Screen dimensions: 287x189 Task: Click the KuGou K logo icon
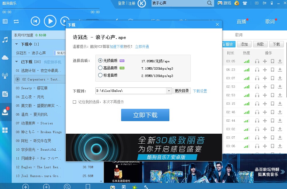tap(142, 4)
